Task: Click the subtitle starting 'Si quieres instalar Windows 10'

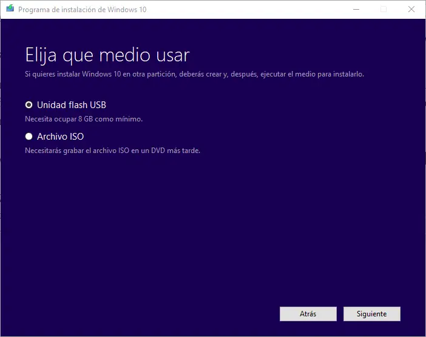Action: coord(194,74)
